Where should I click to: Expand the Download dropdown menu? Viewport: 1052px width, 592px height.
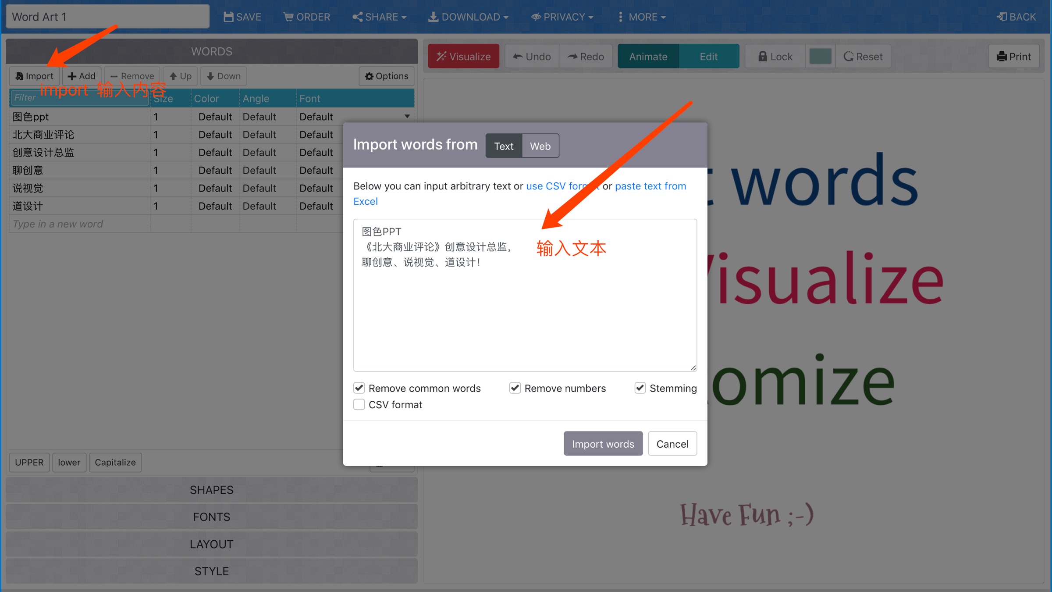468,17
